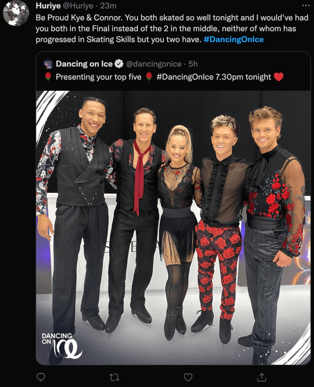The width and height of the screenshot is (314, 387).
Task: Click the 'Be Proud Kye & Connor' tweet text
Action: pyautogui.click(x=172, y=29)
